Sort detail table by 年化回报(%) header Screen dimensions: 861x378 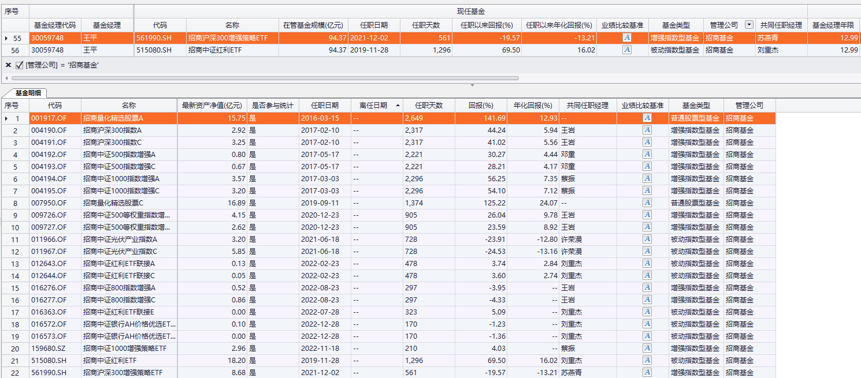point(533,106)
